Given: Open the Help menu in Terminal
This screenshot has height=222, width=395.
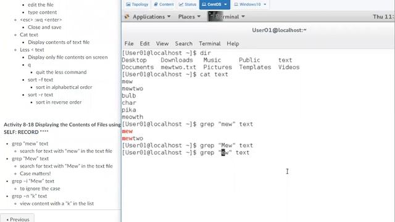Looking at the screenshot, I should point(233,44).
